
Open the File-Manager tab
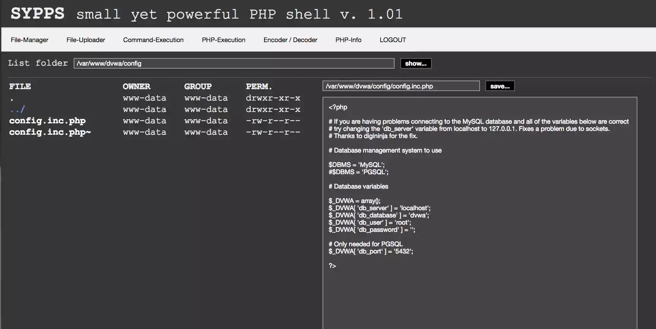tap(30, 40)
